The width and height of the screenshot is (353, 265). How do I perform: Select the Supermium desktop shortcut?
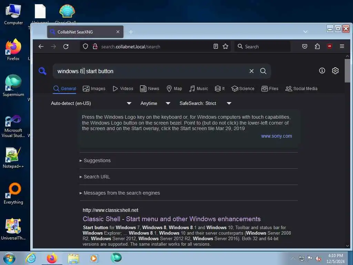[x=13, y=86]
